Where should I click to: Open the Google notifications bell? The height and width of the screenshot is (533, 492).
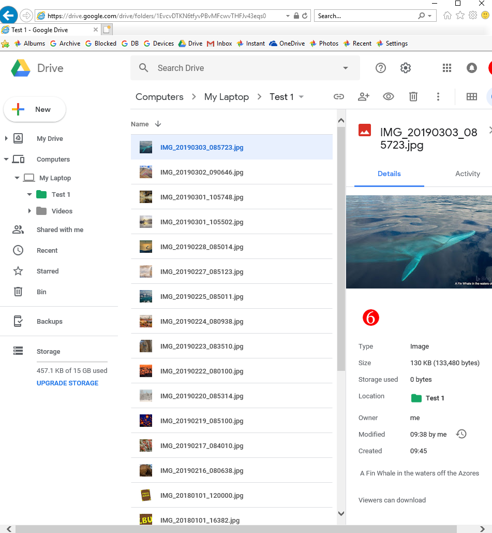click(x=472, y=68)
